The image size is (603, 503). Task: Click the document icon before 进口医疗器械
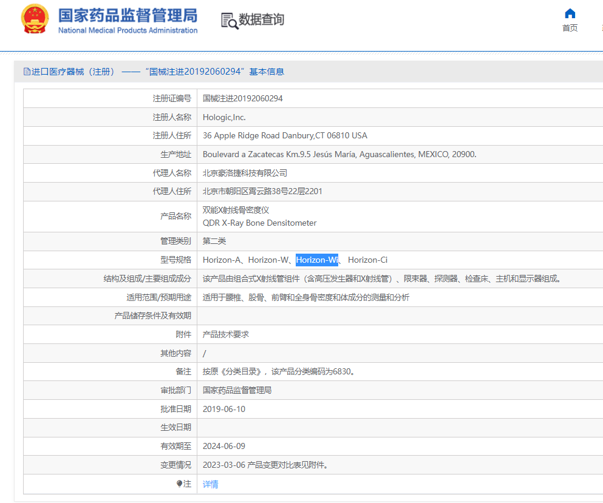pos(27,72)
